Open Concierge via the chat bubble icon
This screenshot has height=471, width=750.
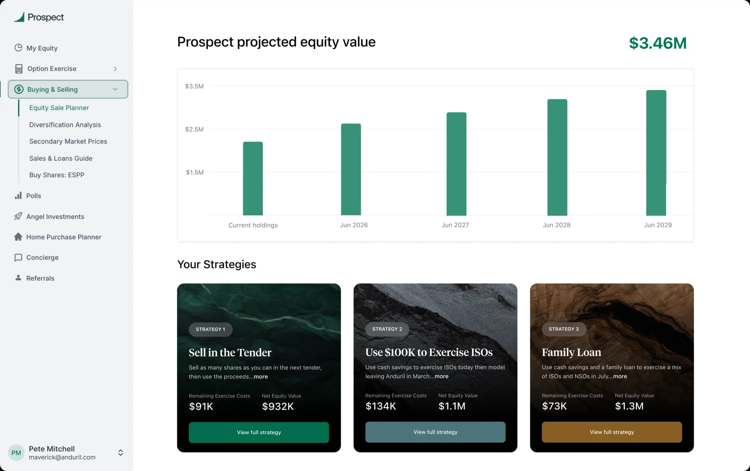point(18,257)
